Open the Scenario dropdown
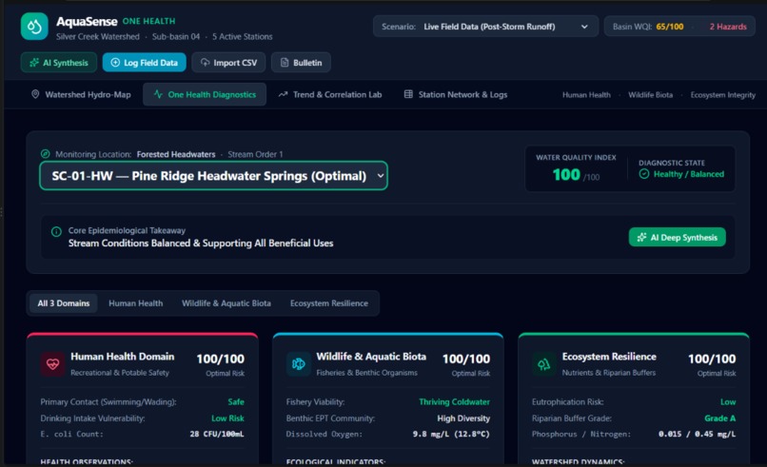767x467 pixels. point(485,27)
